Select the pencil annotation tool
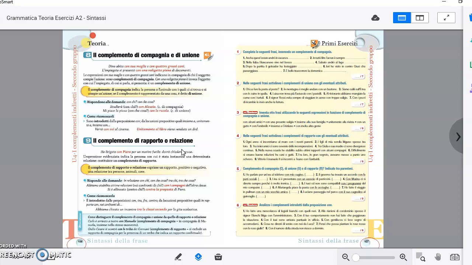Image resolution: width=472 pixels, height=265 pixels. pos(178,257)
